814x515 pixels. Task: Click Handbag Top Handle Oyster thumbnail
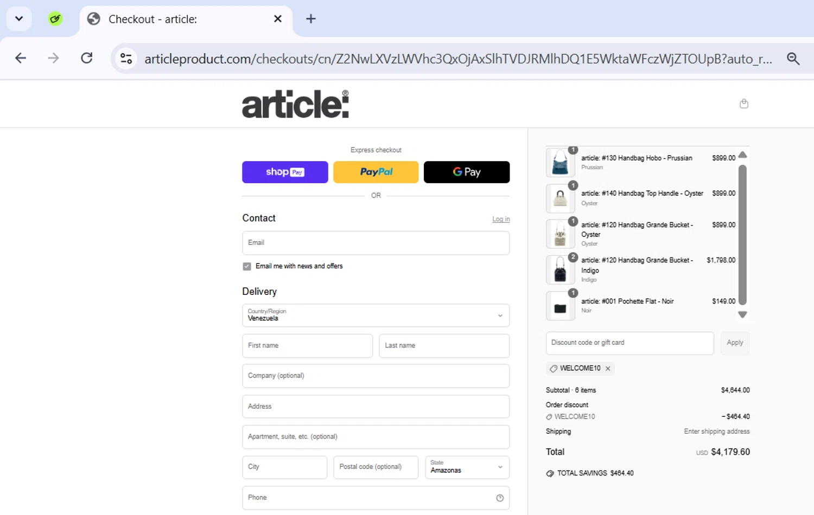click(561, 198)
